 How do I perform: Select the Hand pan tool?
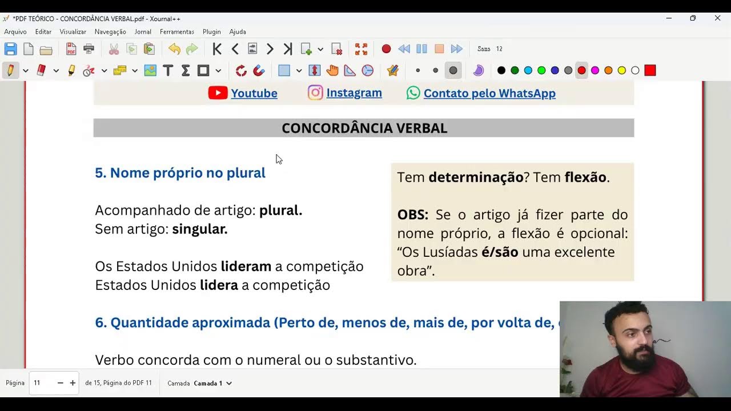(332, 71)
